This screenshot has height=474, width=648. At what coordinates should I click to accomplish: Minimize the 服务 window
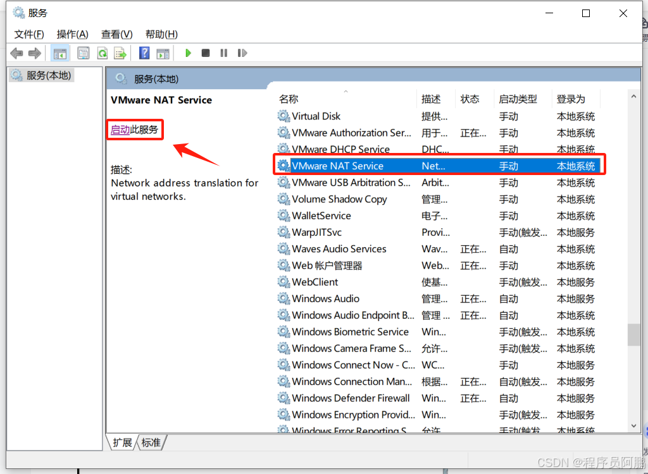tap(549, 13)
